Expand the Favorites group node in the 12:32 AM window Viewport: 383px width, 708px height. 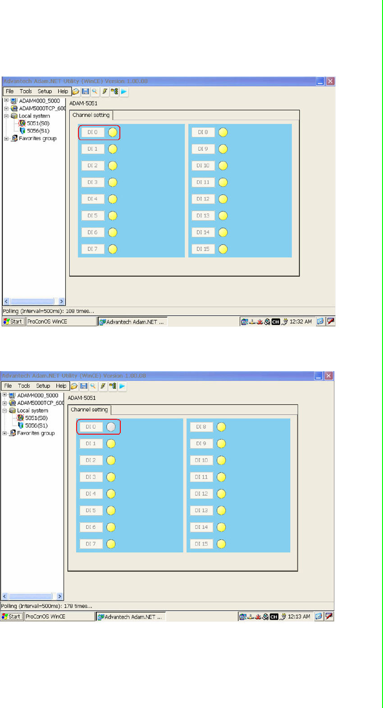coord(6,138)
